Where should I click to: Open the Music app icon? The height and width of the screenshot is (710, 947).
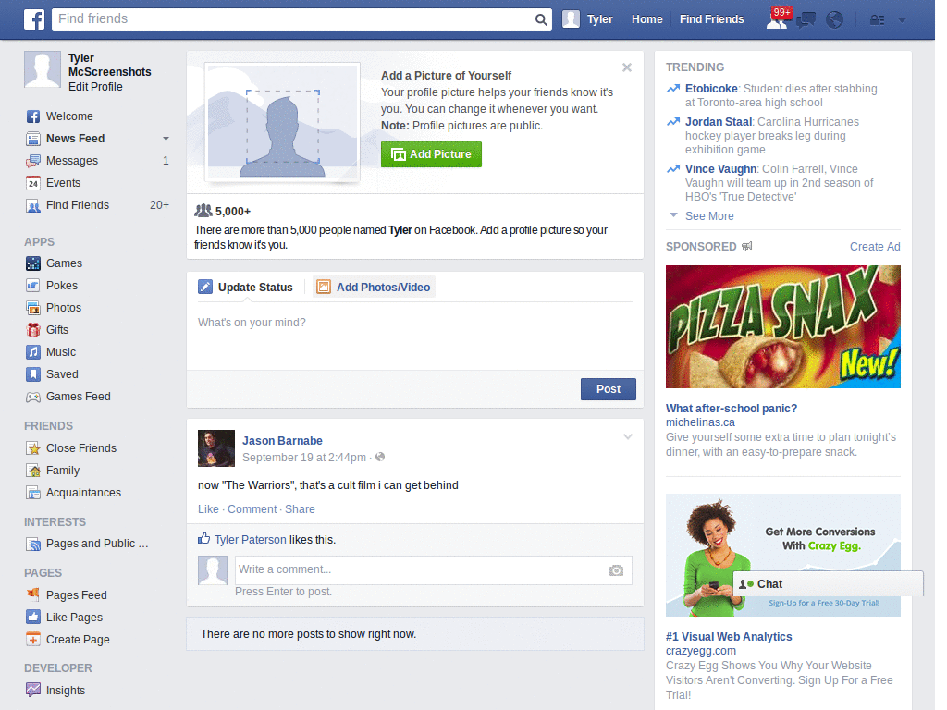33,352
